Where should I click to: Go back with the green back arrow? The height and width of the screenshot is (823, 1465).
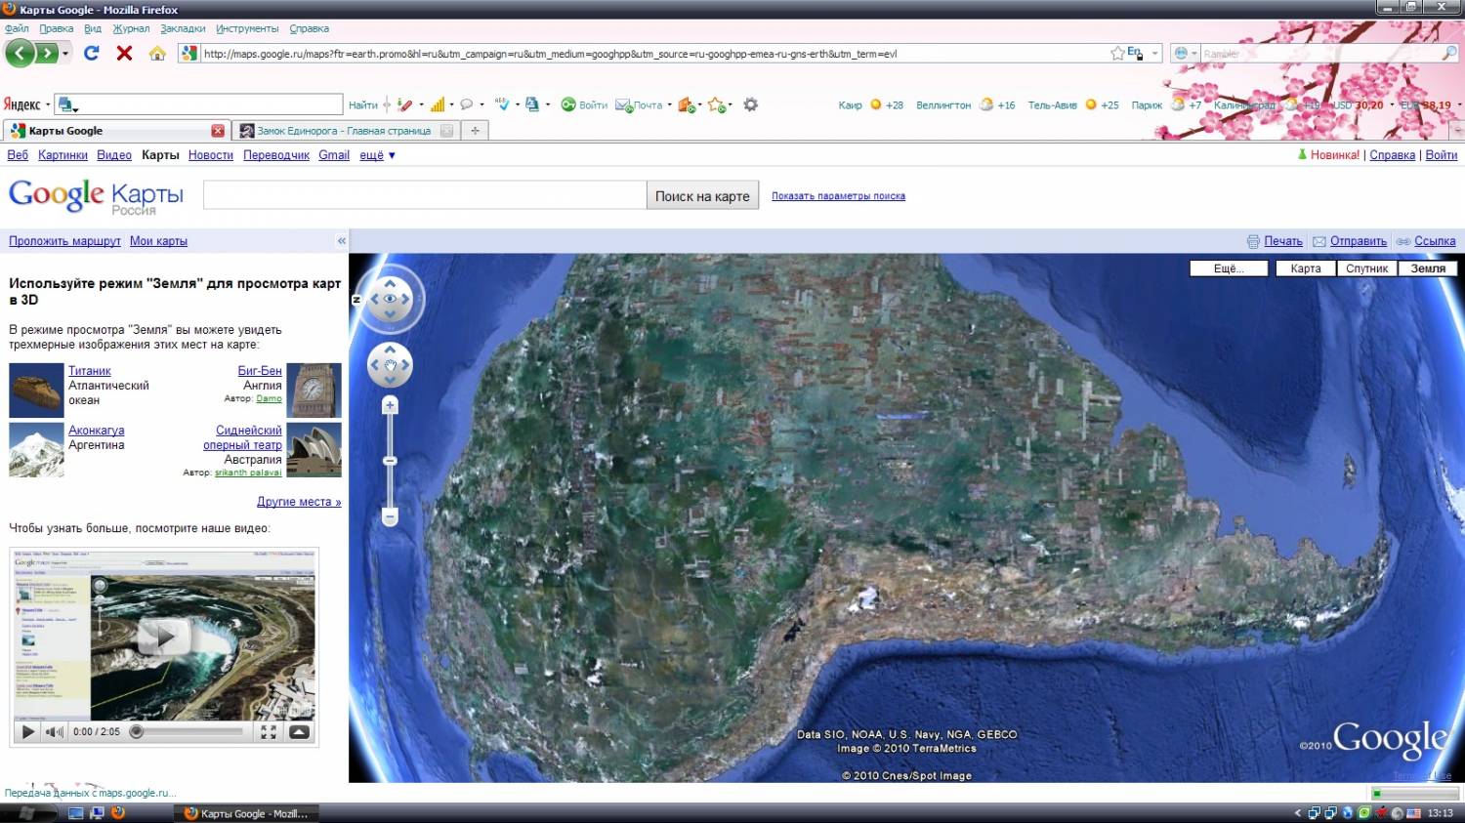[20, 53]
